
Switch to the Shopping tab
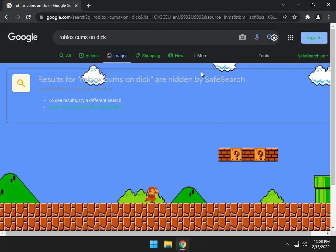(x=148, y=56)
